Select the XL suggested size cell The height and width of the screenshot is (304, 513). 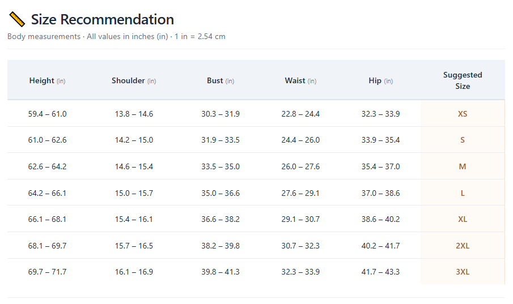[463, 219]
